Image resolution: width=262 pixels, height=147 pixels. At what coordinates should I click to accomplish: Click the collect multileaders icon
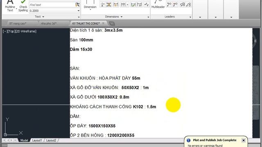click(x=188, y=4)
